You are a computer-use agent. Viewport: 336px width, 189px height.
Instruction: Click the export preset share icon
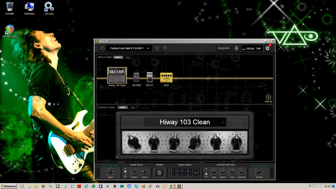click(x=165, y=48)
